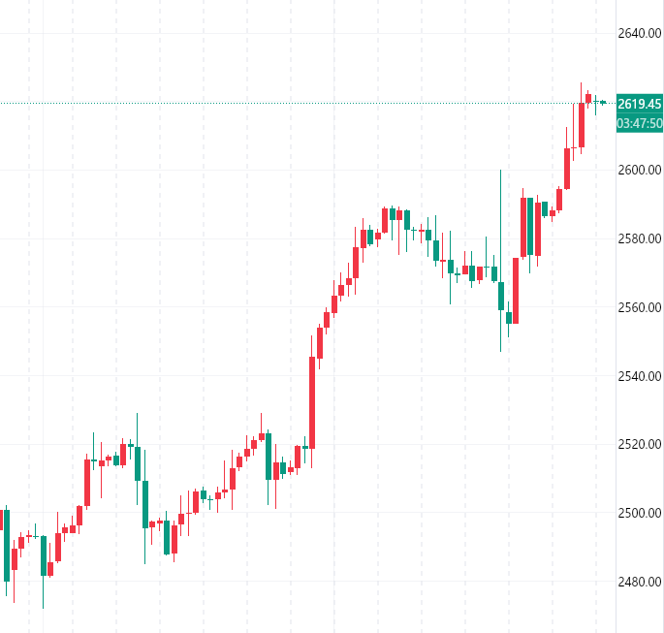The height and width of the screenshot is (633, 664).
Task: Click the dotted green current price line
Action: [291, 103]
